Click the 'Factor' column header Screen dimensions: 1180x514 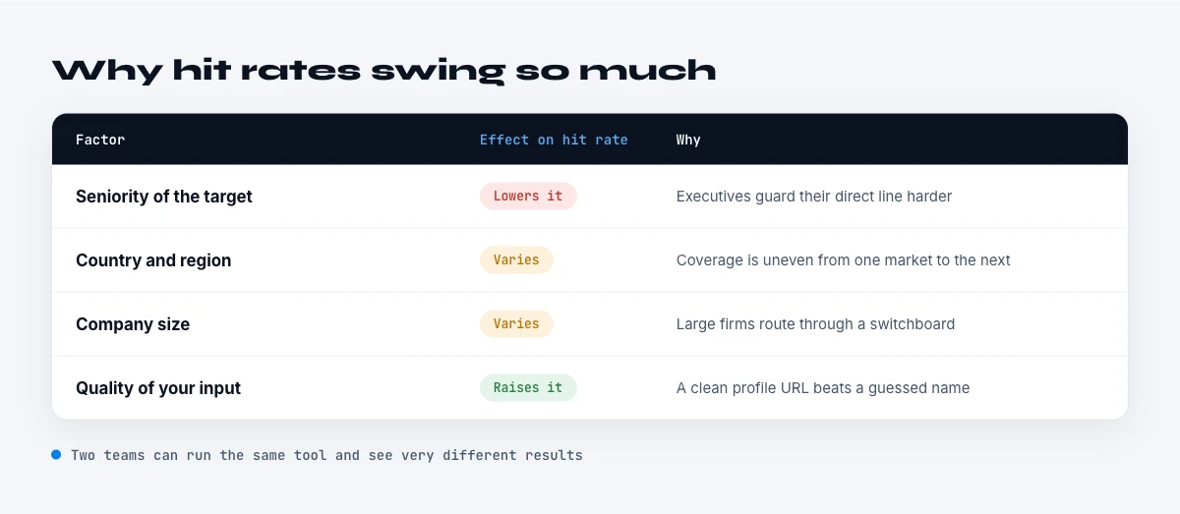click(x=100, y=140)
